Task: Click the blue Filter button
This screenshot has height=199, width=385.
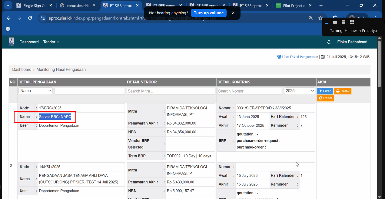Action: [x=325, y=91]
